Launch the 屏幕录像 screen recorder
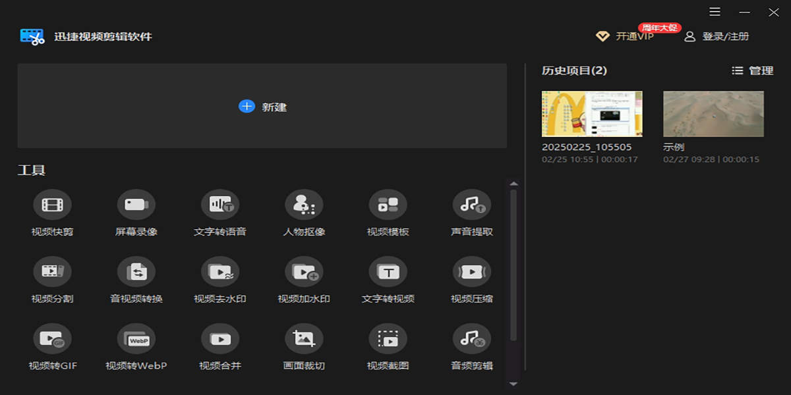 [136, 205]
